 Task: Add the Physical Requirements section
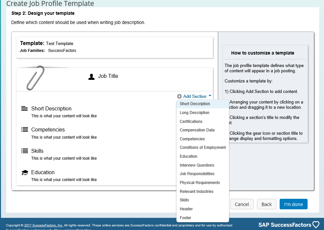tap(203, 183)
